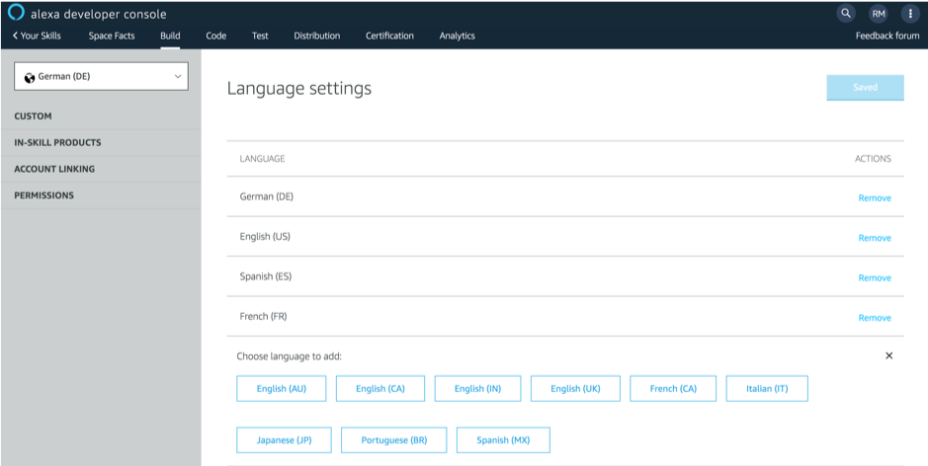View the Analytics tab
The height and width of the screenshot is (466, 928).
click(457, 36)
